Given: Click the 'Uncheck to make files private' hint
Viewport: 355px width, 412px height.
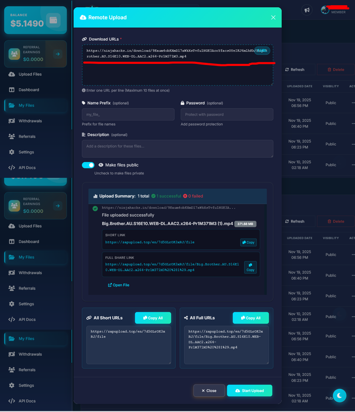Looking at the screenshot, I should [x=119, y=174].
